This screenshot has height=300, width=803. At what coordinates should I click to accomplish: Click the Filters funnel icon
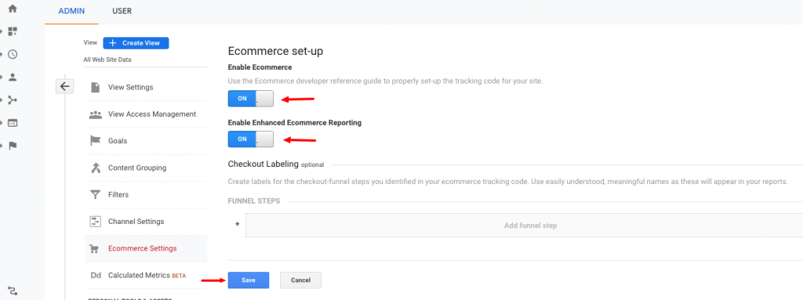pyautogui.click(x=95, y=194)
